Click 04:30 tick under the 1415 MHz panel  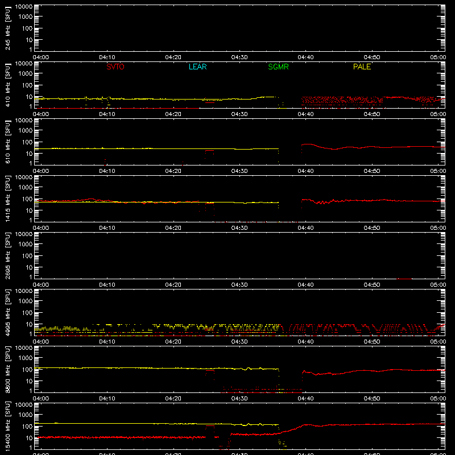239,228
